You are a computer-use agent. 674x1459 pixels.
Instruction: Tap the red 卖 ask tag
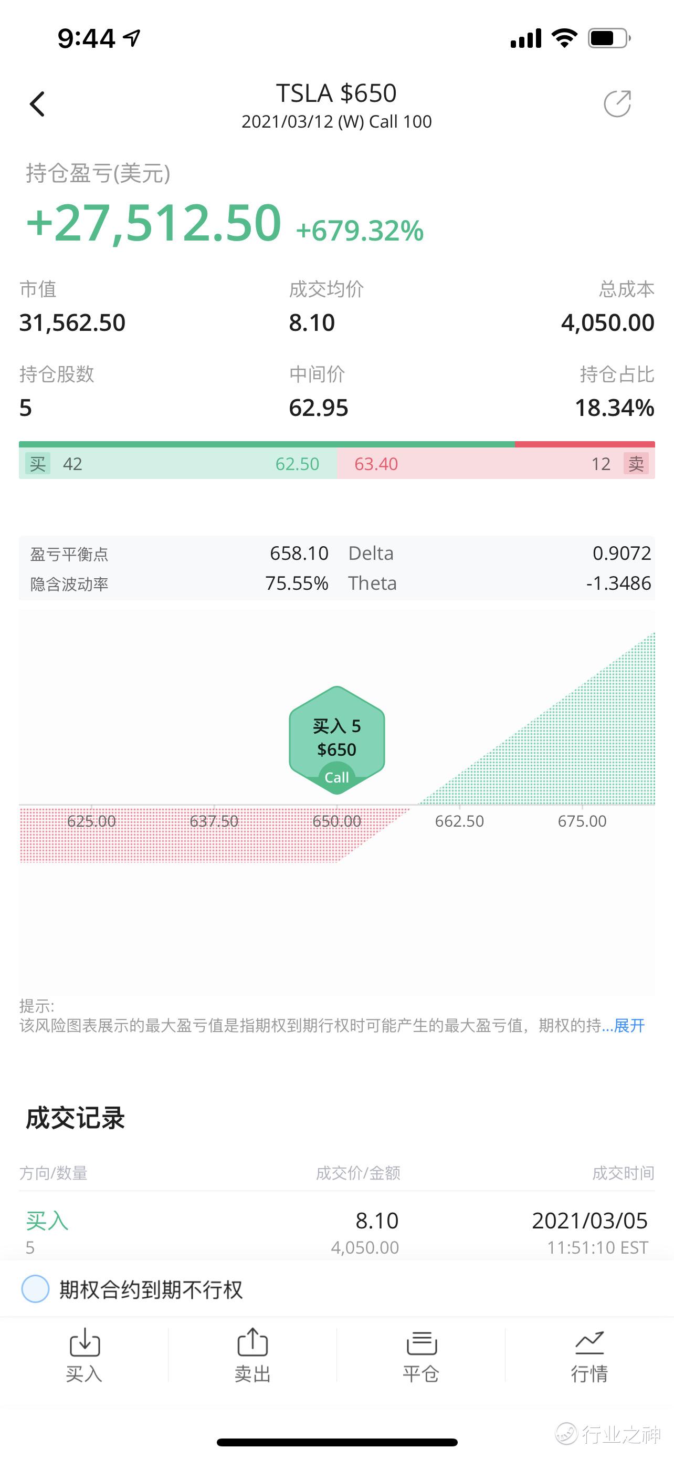(636, 464)
